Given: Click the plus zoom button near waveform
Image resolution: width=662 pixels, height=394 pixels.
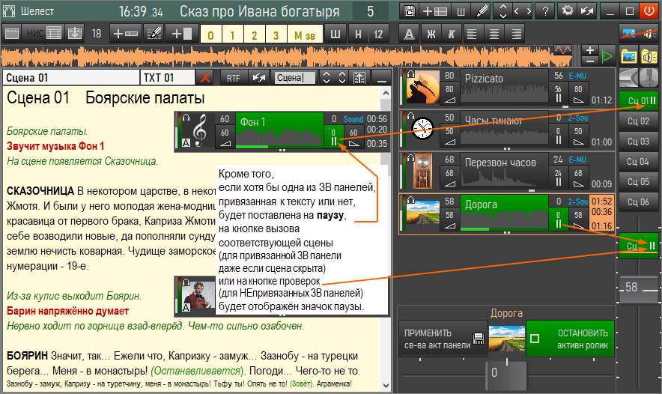Looking at the screenshot, I should pyautogui.click(x=590, y=51).
